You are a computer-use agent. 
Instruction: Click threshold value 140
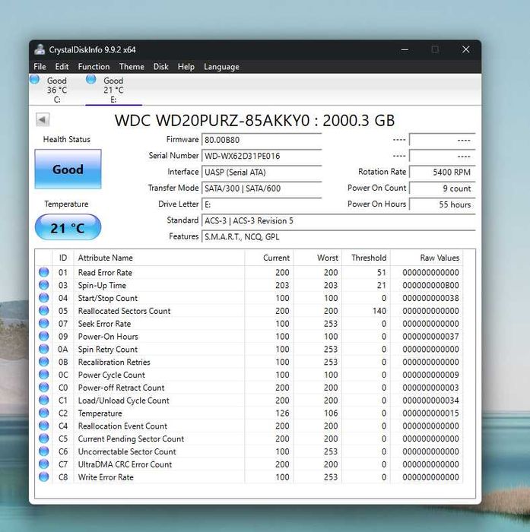click(379, 311)
